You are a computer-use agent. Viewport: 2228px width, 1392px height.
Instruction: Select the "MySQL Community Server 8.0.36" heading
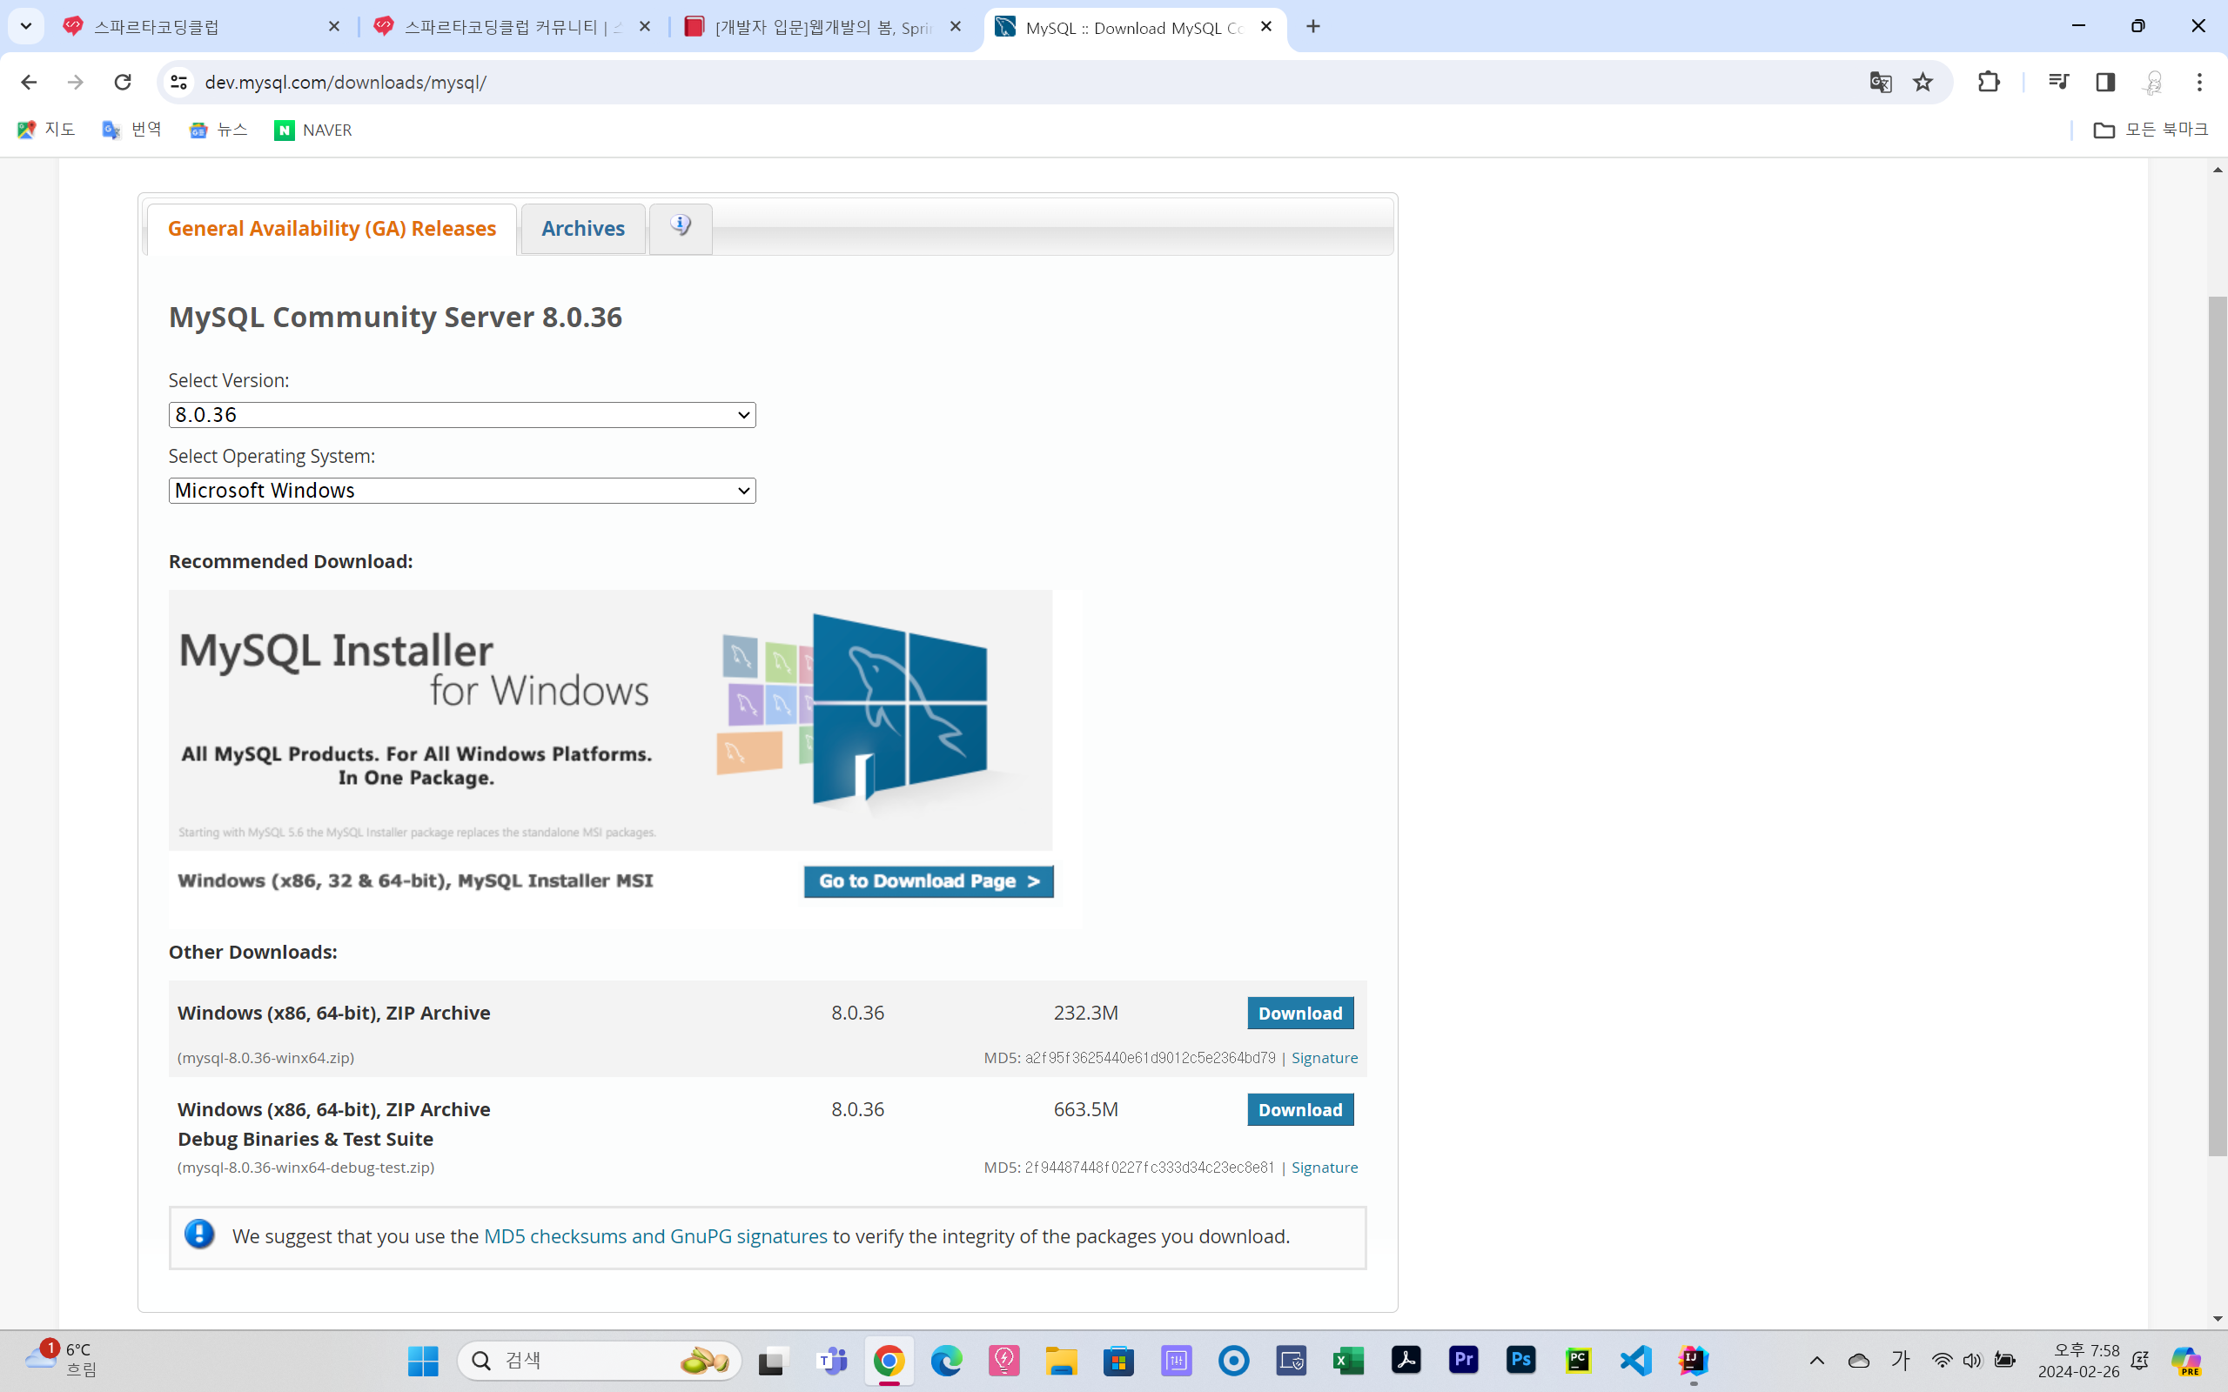tap(395, 317)
